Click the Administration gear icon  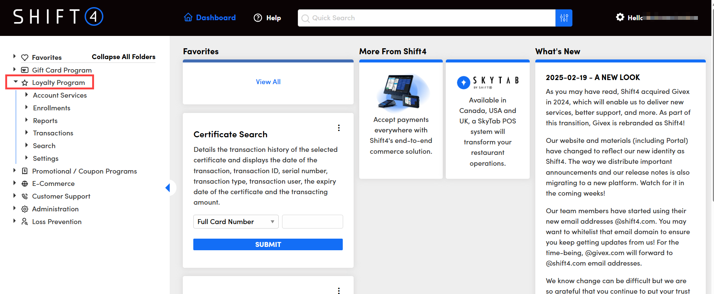click(25, 209)
